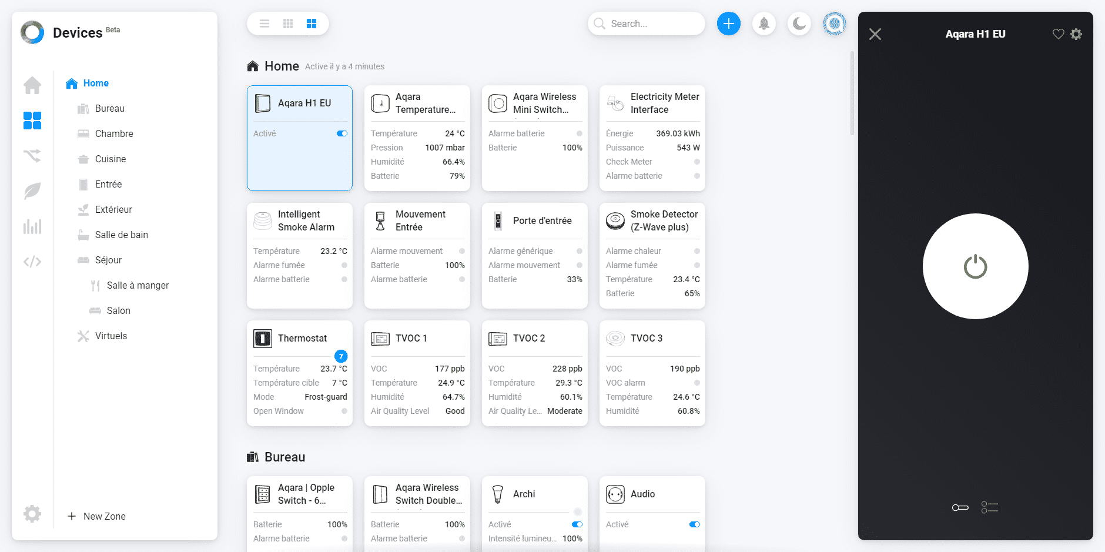Viewport: 1105px width, 552px height.
Task: Open the Smoke Detector (Z-Wave plus) card
Action: 652,256
